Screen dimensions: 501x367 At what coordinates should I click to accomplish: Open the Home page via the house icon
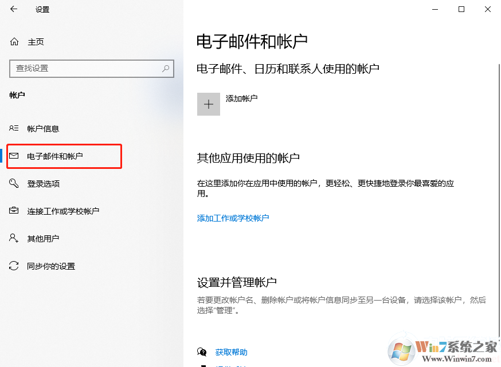point(14,41)
